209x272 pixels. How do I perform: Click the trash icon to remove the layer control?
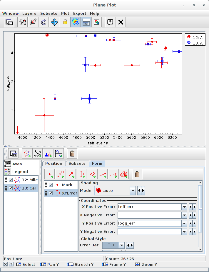click(x=72, y=154)
